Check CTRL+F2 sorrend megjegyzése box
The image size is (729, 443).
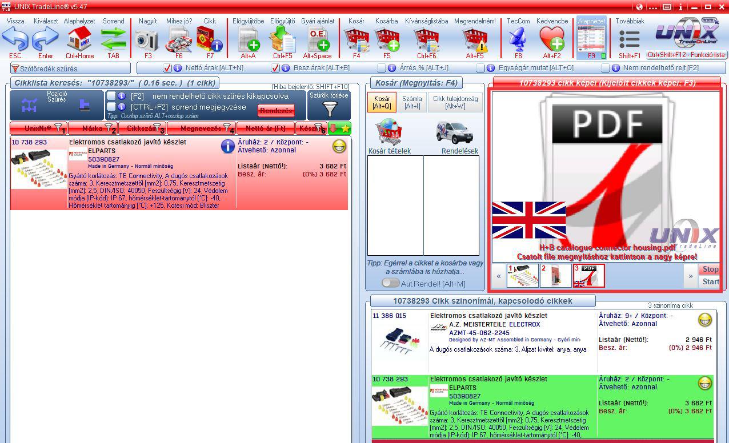point(111,107)
